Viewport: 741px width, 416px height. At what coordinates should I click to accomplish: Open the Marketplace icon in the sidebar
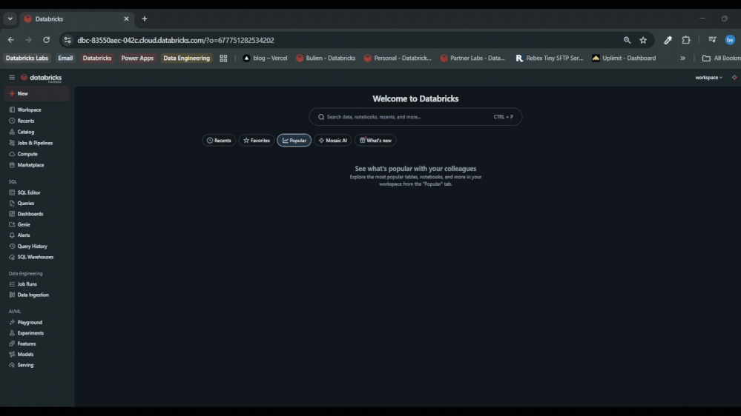[x=12, y=165]
